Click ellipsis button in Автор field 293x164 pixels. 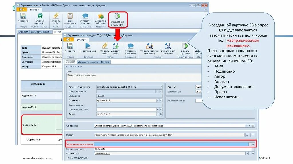click(158, 114)
